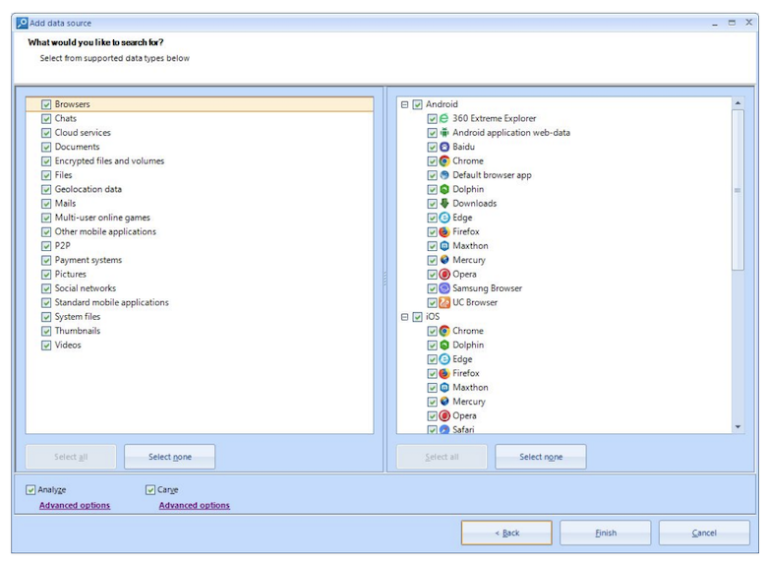Select the Standard mobile applications row
The width and height of the screenshot is (767, 567).
(200, 302)
